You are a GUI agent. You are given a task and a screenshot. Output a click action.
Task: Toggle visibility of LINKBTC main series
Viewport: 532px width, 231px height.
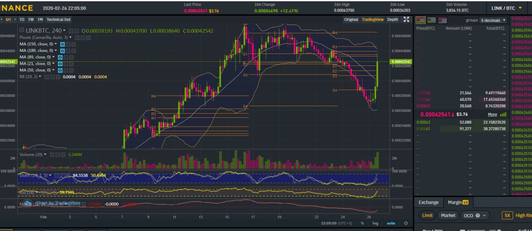[71, 31]
